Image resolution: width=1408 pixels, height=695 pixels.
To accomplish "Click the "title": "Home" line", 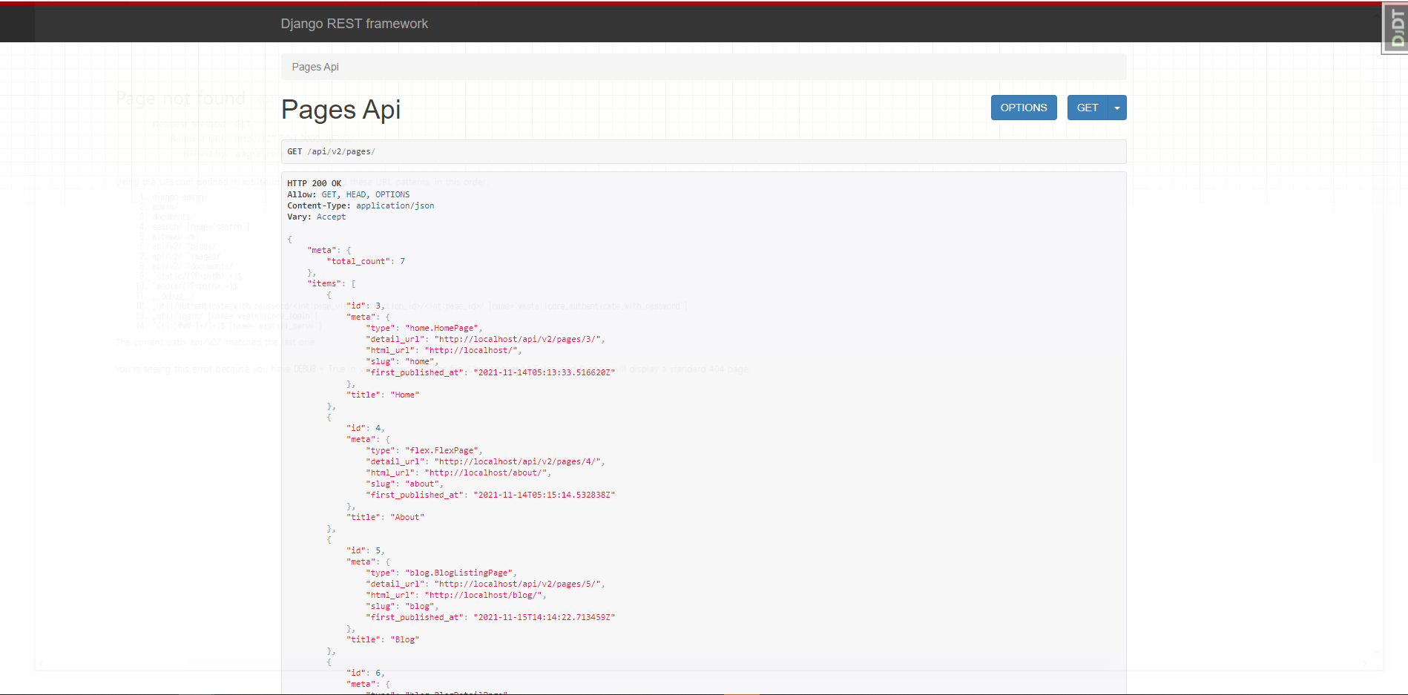I will [383, 395].
